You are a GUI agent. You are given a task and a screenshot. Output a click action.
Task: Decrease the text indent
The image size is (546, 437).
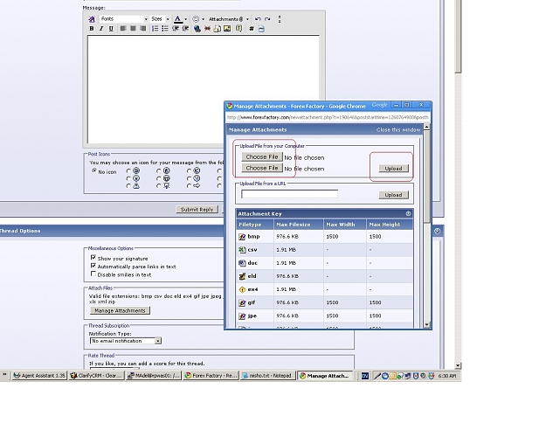(x=176, y=29)
